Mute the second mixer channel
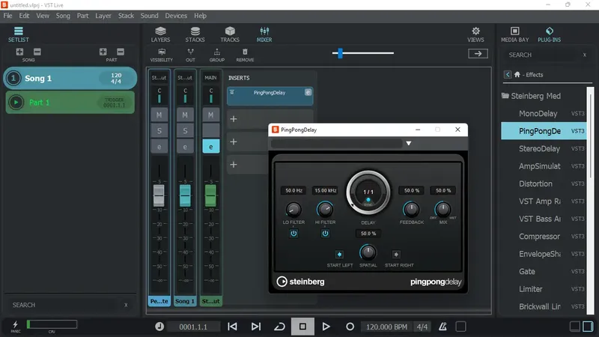Image resolution: width=599 pixels, height=337 pixels. point(185,115)
